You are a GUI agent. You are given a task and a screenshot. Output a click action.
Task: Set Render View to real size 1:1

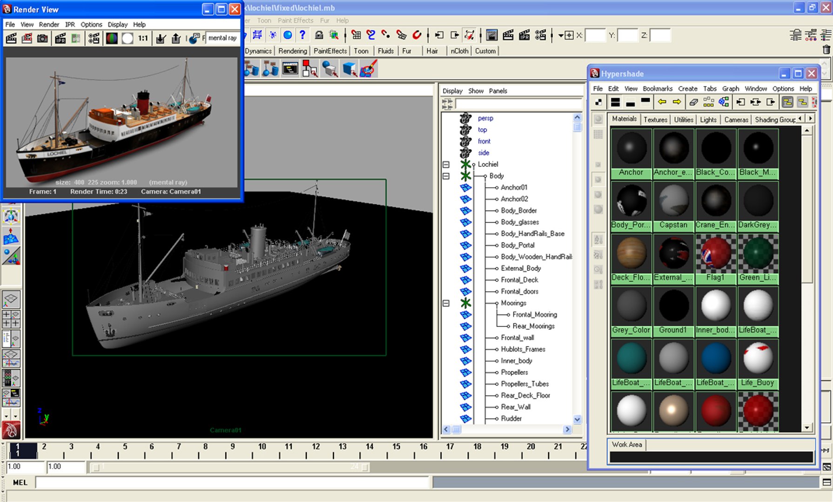[143, 38]
